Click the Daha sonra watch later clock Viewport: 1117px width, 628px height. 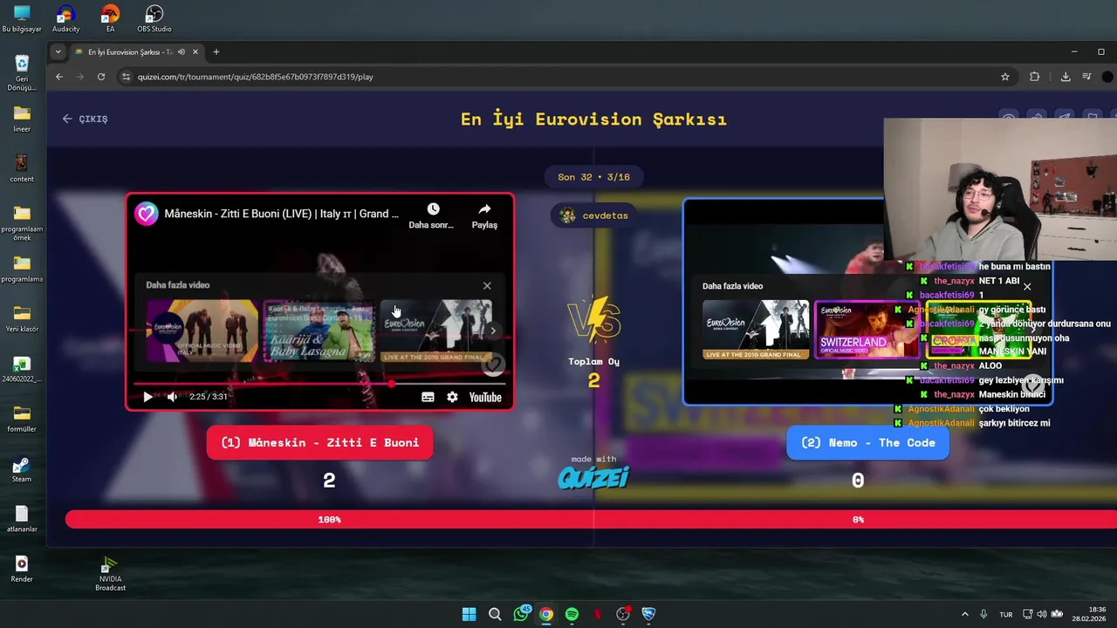(433, 209)
